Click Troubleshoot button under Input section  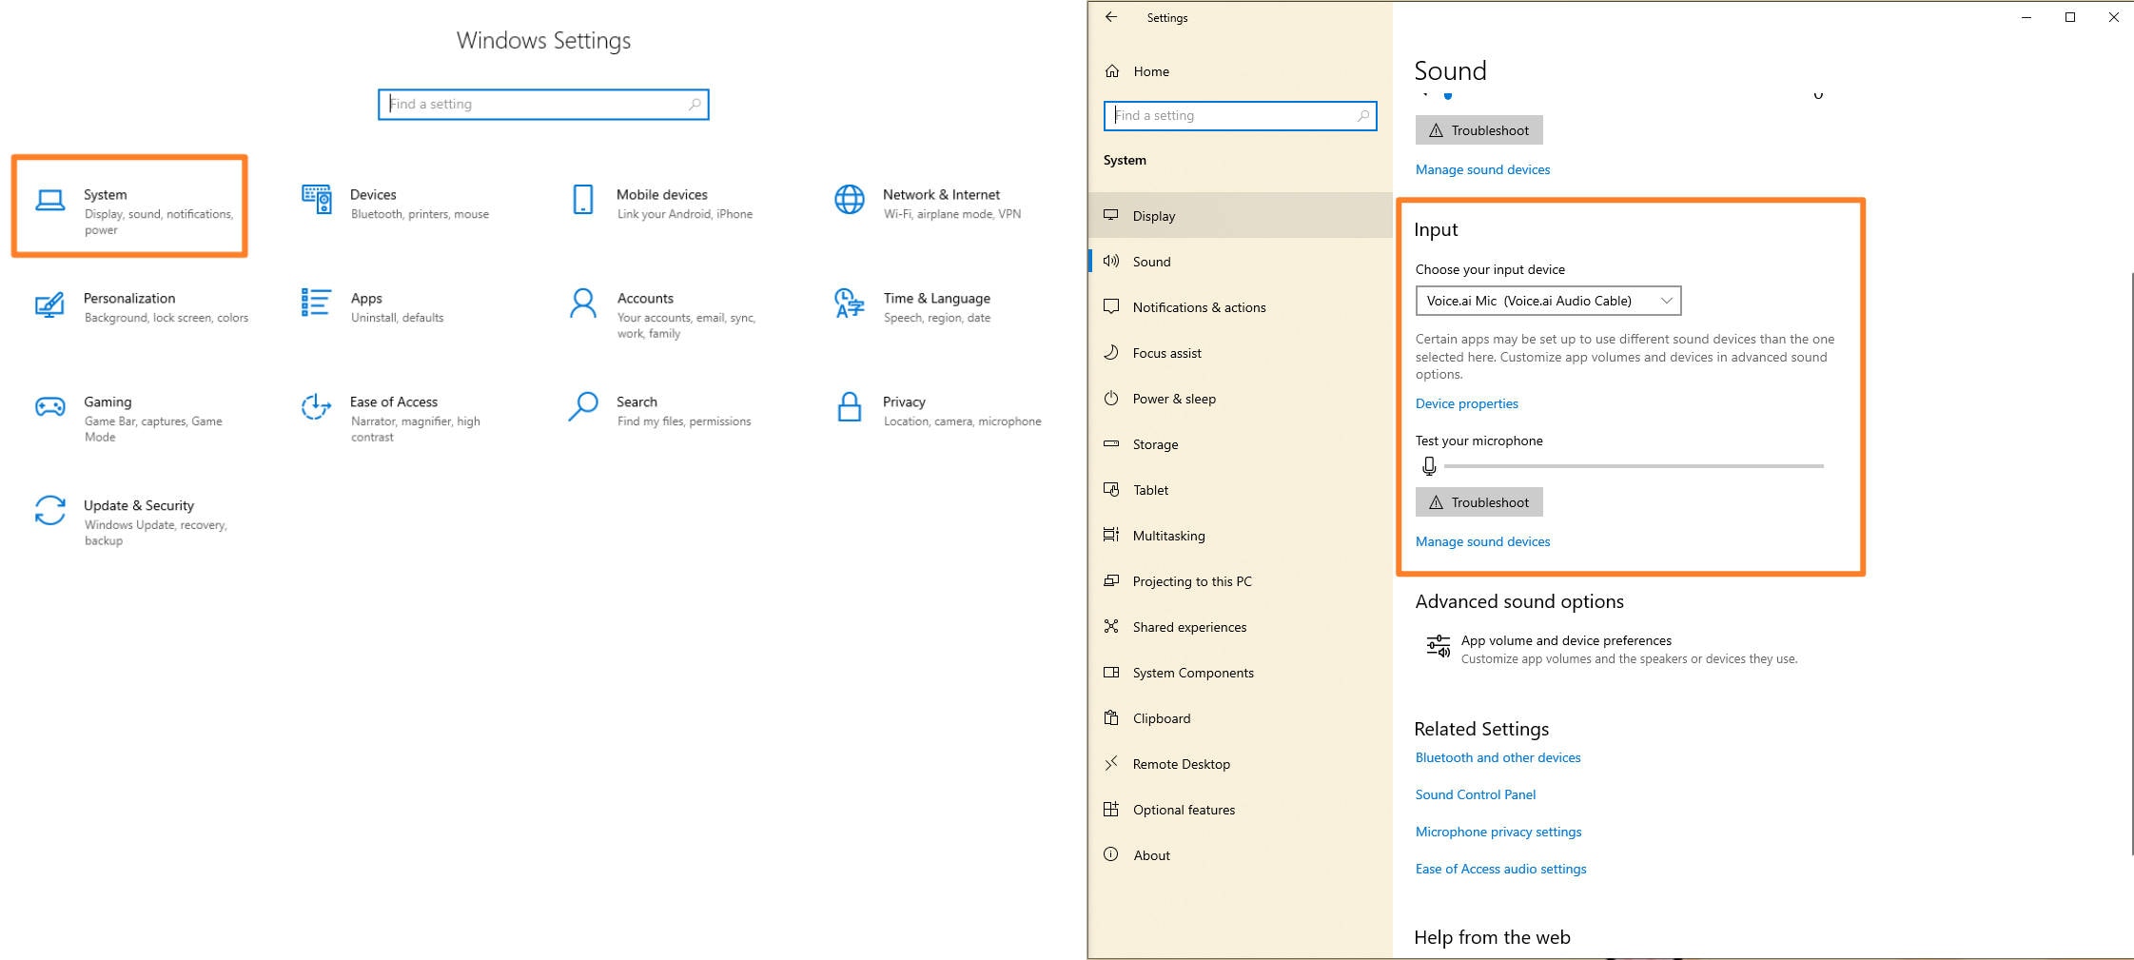1478,502
